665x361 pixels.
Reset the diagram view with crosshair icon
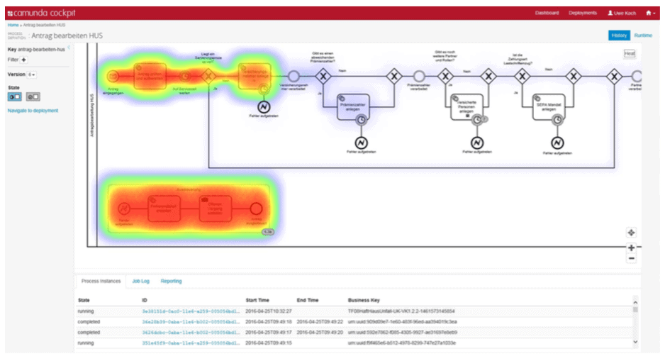pos(631,233)
